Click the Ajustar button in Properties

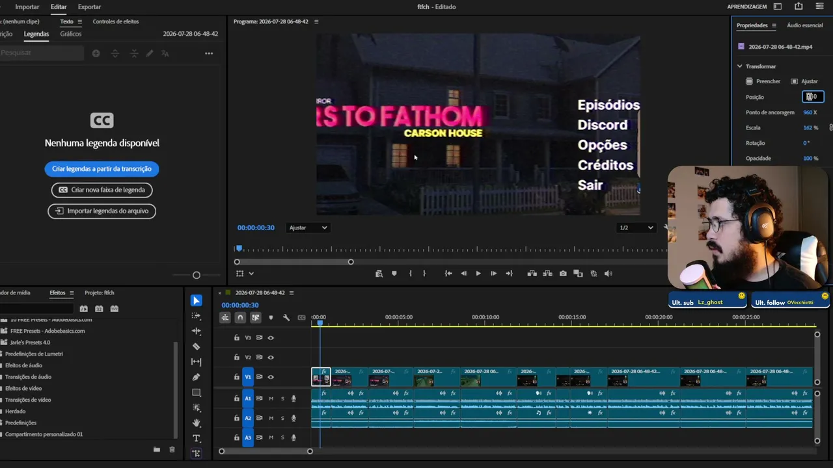click(x=804, y=81)
